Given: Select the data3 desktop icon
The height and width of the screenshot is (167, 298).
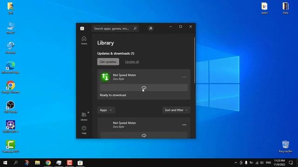Looking at the screenshot, I should [x=264, y=8].
